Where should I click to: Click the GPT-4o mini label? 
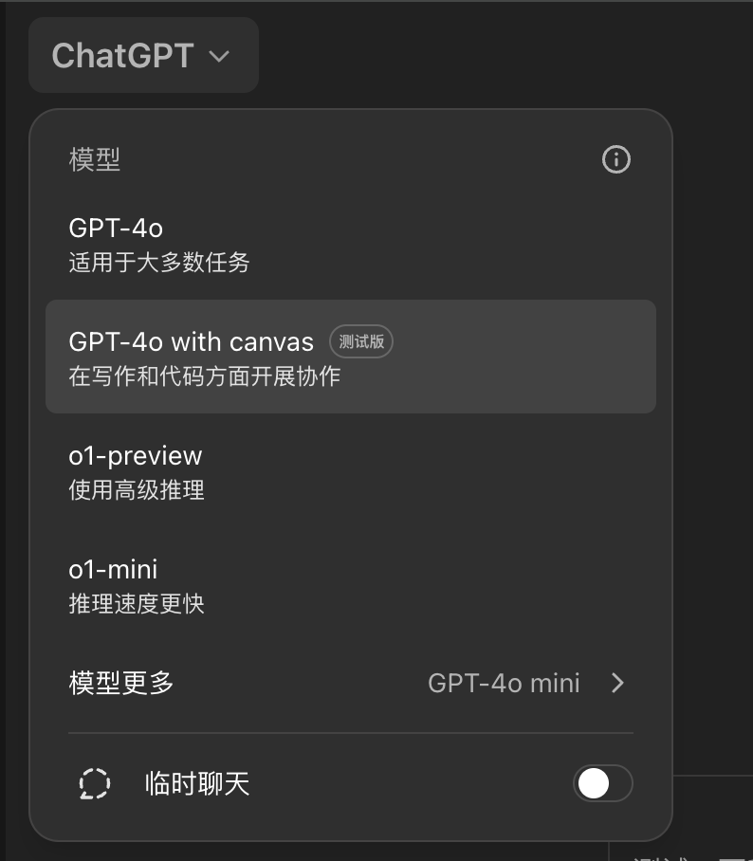click(x=504, y=683)
